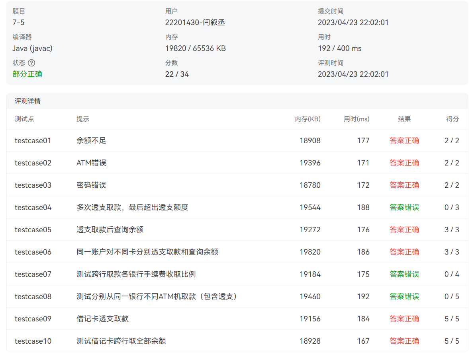The width and height of the screenshot is (470, 358).
Task: Click the help icon beside 状态
Action: coord(31,63)
